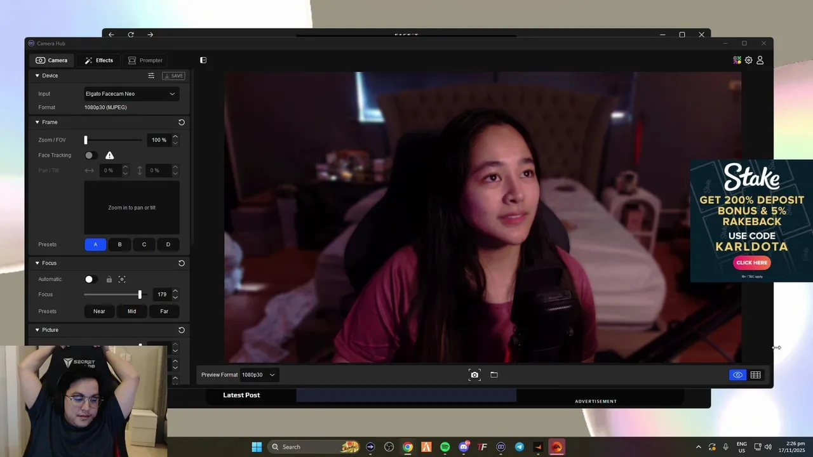Click the Stake ad CLICK HERE button
This screenshot has width=813, height=457.
(752, 262)
